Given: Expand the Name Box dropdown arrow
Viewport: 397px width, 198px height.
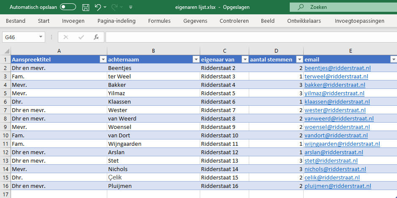Looking at the screenshot, I should pyautogui.click(x=41, y=37).
